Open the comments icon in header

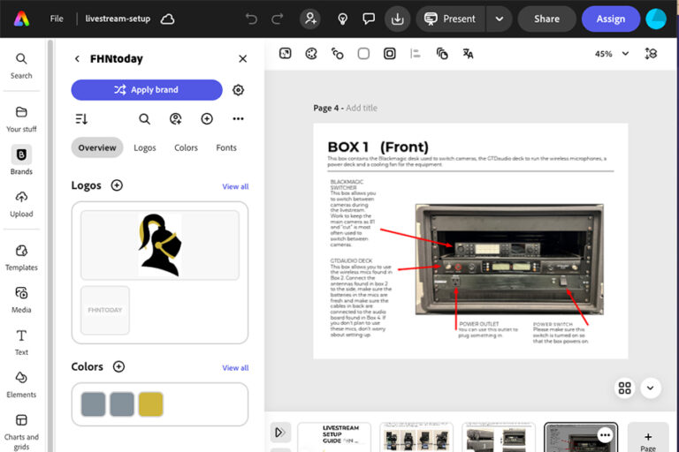(369, 19)
